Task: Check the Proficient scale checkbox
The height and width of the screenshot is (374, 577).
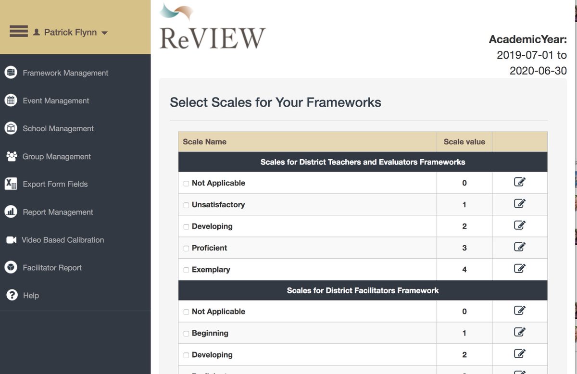Action: (x=186, y=249)
